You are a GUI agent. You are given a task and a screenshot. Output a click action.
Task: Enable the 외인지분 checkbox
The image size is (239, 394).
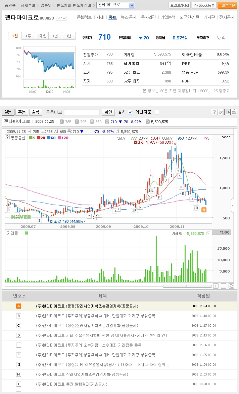coord(157,112)
